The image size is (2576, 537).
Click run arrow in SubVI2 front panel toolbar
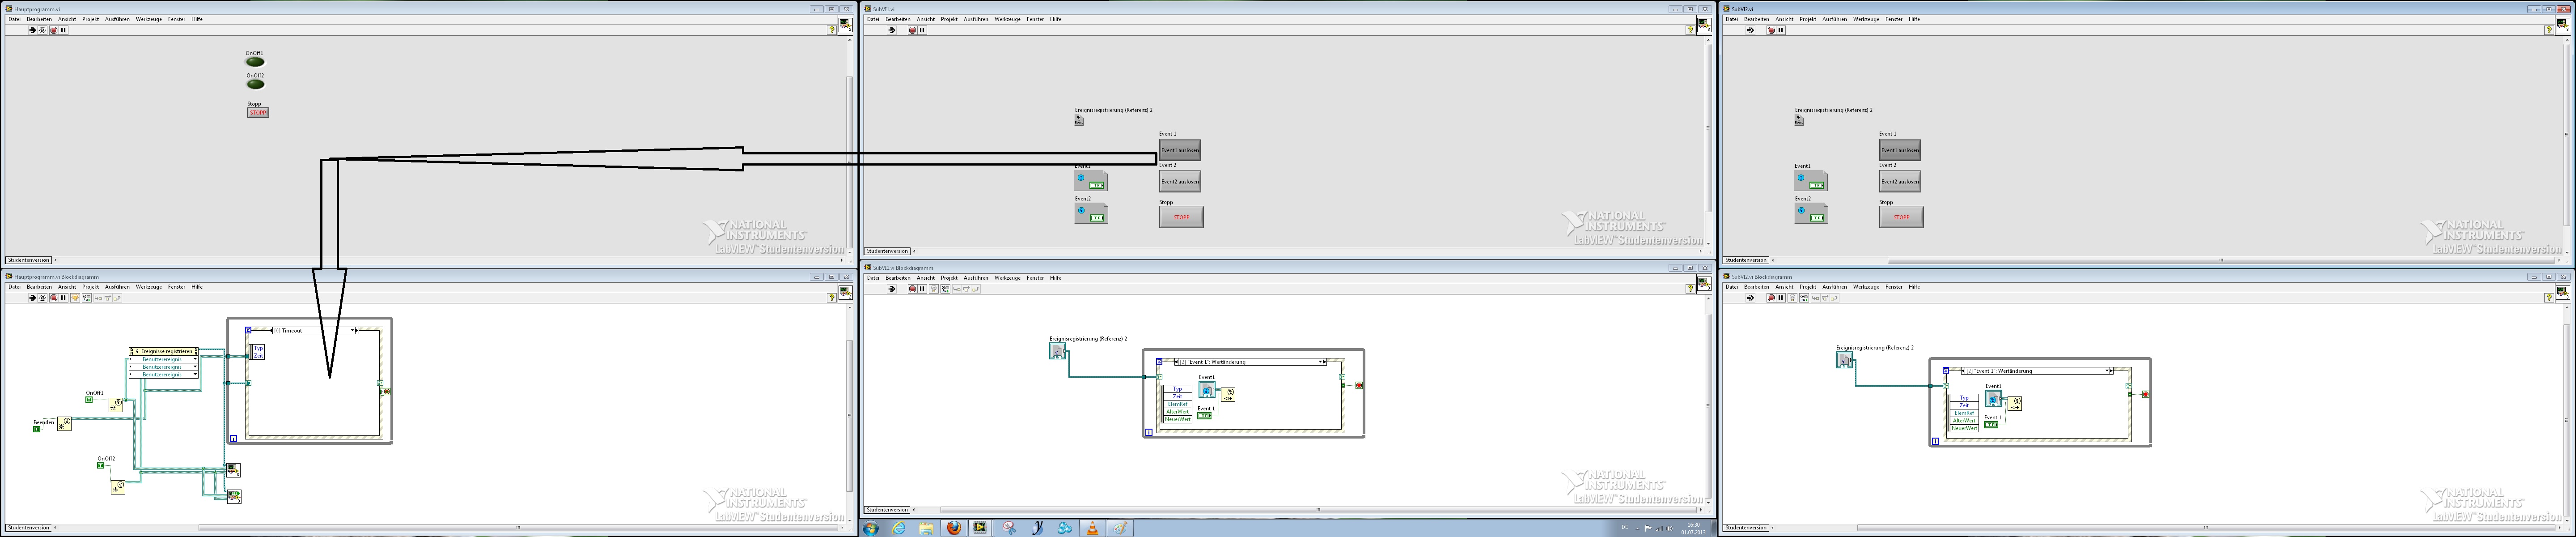click(1750, 30)
